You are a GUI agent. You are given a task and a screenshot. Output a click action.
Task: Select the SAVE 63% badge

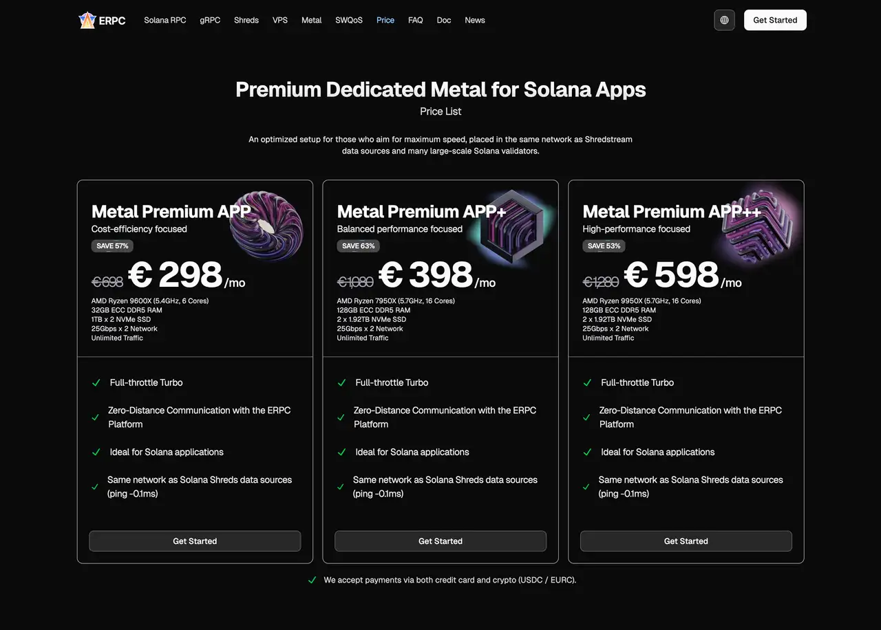click(x=358, y=246)
